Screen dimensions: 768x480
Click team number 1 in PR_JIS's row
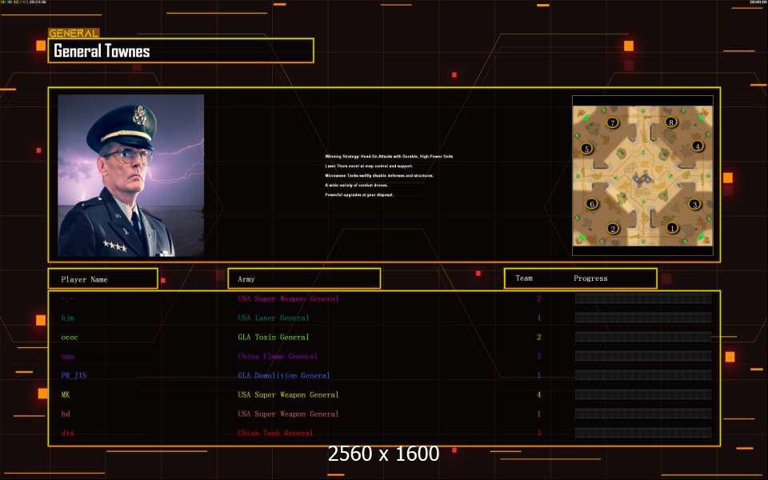tap(538, 376)
